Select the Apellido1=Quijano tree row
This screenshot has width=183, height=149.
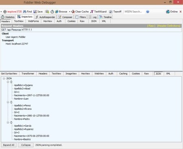[23, 85]
